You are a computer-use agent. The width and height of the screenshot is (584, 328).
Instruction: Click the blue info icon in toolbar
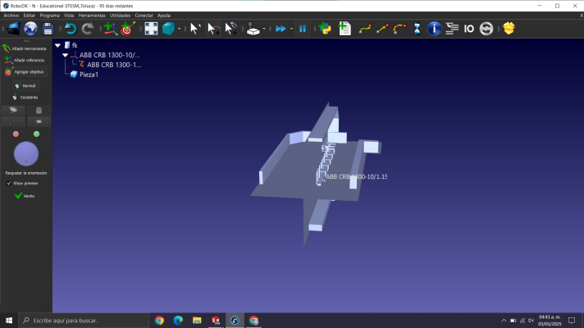pos(435,29)
